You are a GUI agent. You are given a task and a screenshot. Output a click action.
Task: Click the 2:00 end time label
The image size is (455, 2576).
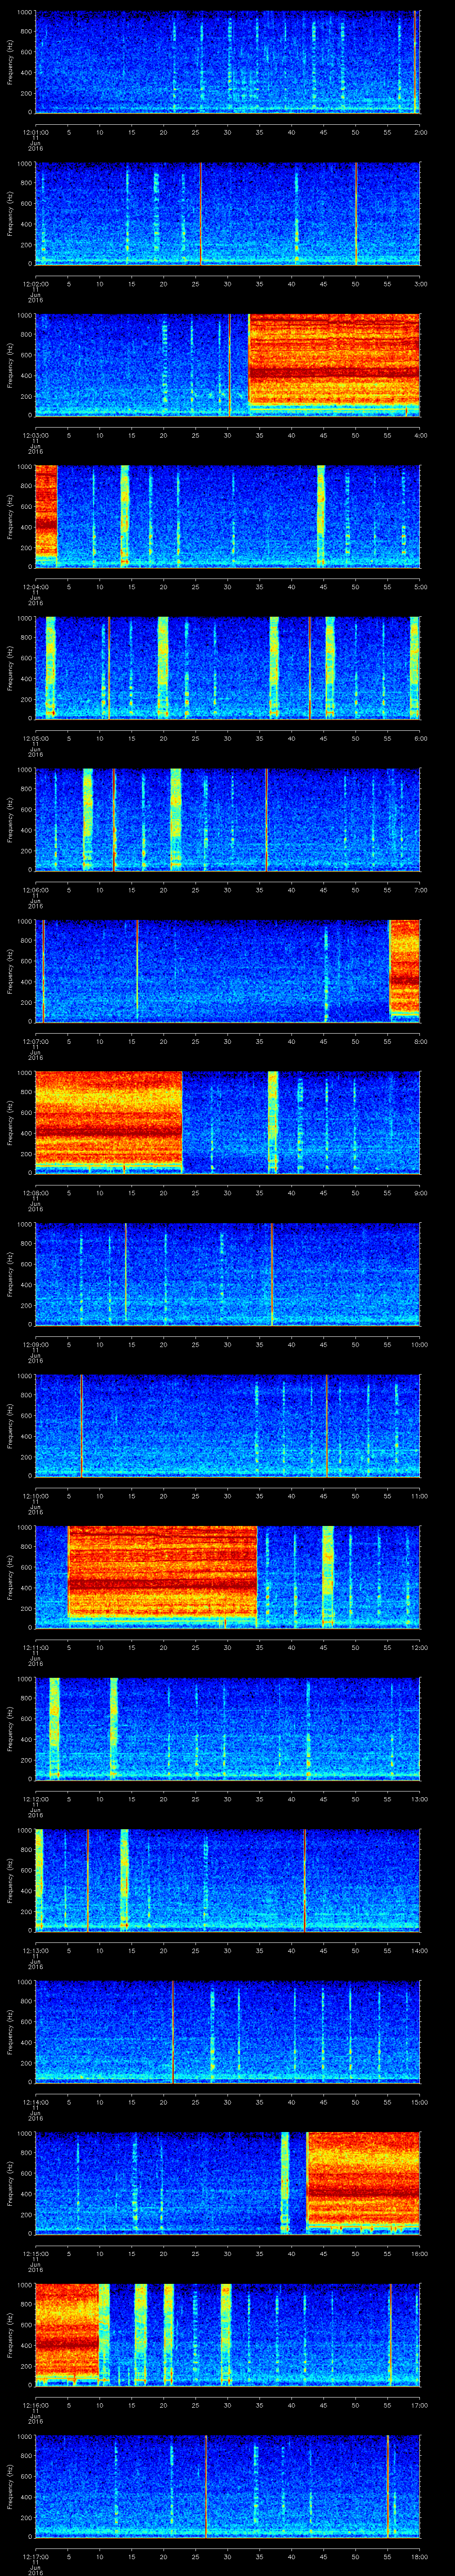420,131
